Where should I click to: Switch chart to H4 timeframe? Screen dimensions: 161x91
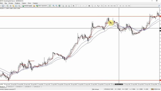(x=120, y=6)
